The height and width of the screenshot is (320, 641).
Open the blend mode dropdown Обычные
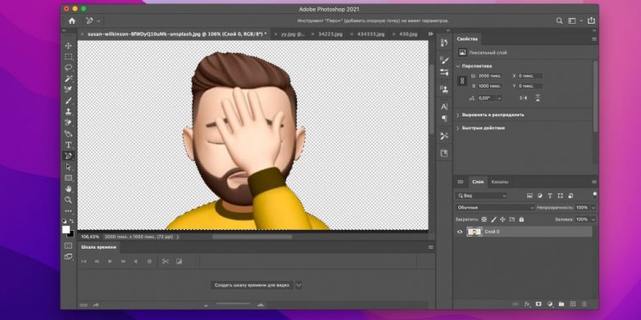point(495,207)
